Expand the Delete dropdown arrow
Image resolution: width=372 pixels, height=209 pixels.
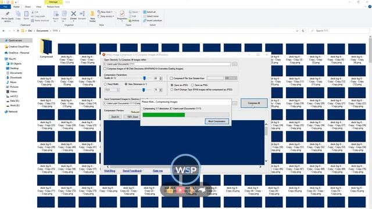pos(74,21)
